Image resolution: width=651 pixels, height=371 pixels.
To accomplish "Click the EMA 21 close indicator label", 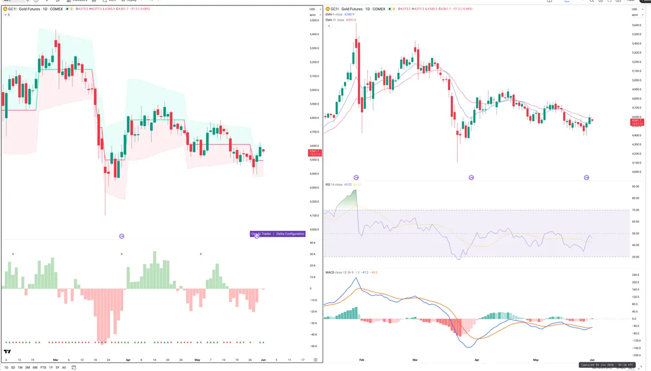I will (x=335, y=20).
